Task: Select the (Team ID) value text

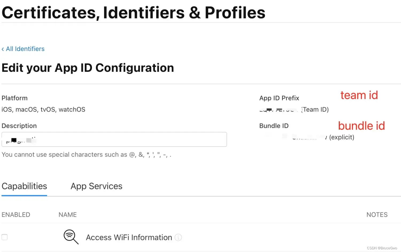Action: click(315, 109)
